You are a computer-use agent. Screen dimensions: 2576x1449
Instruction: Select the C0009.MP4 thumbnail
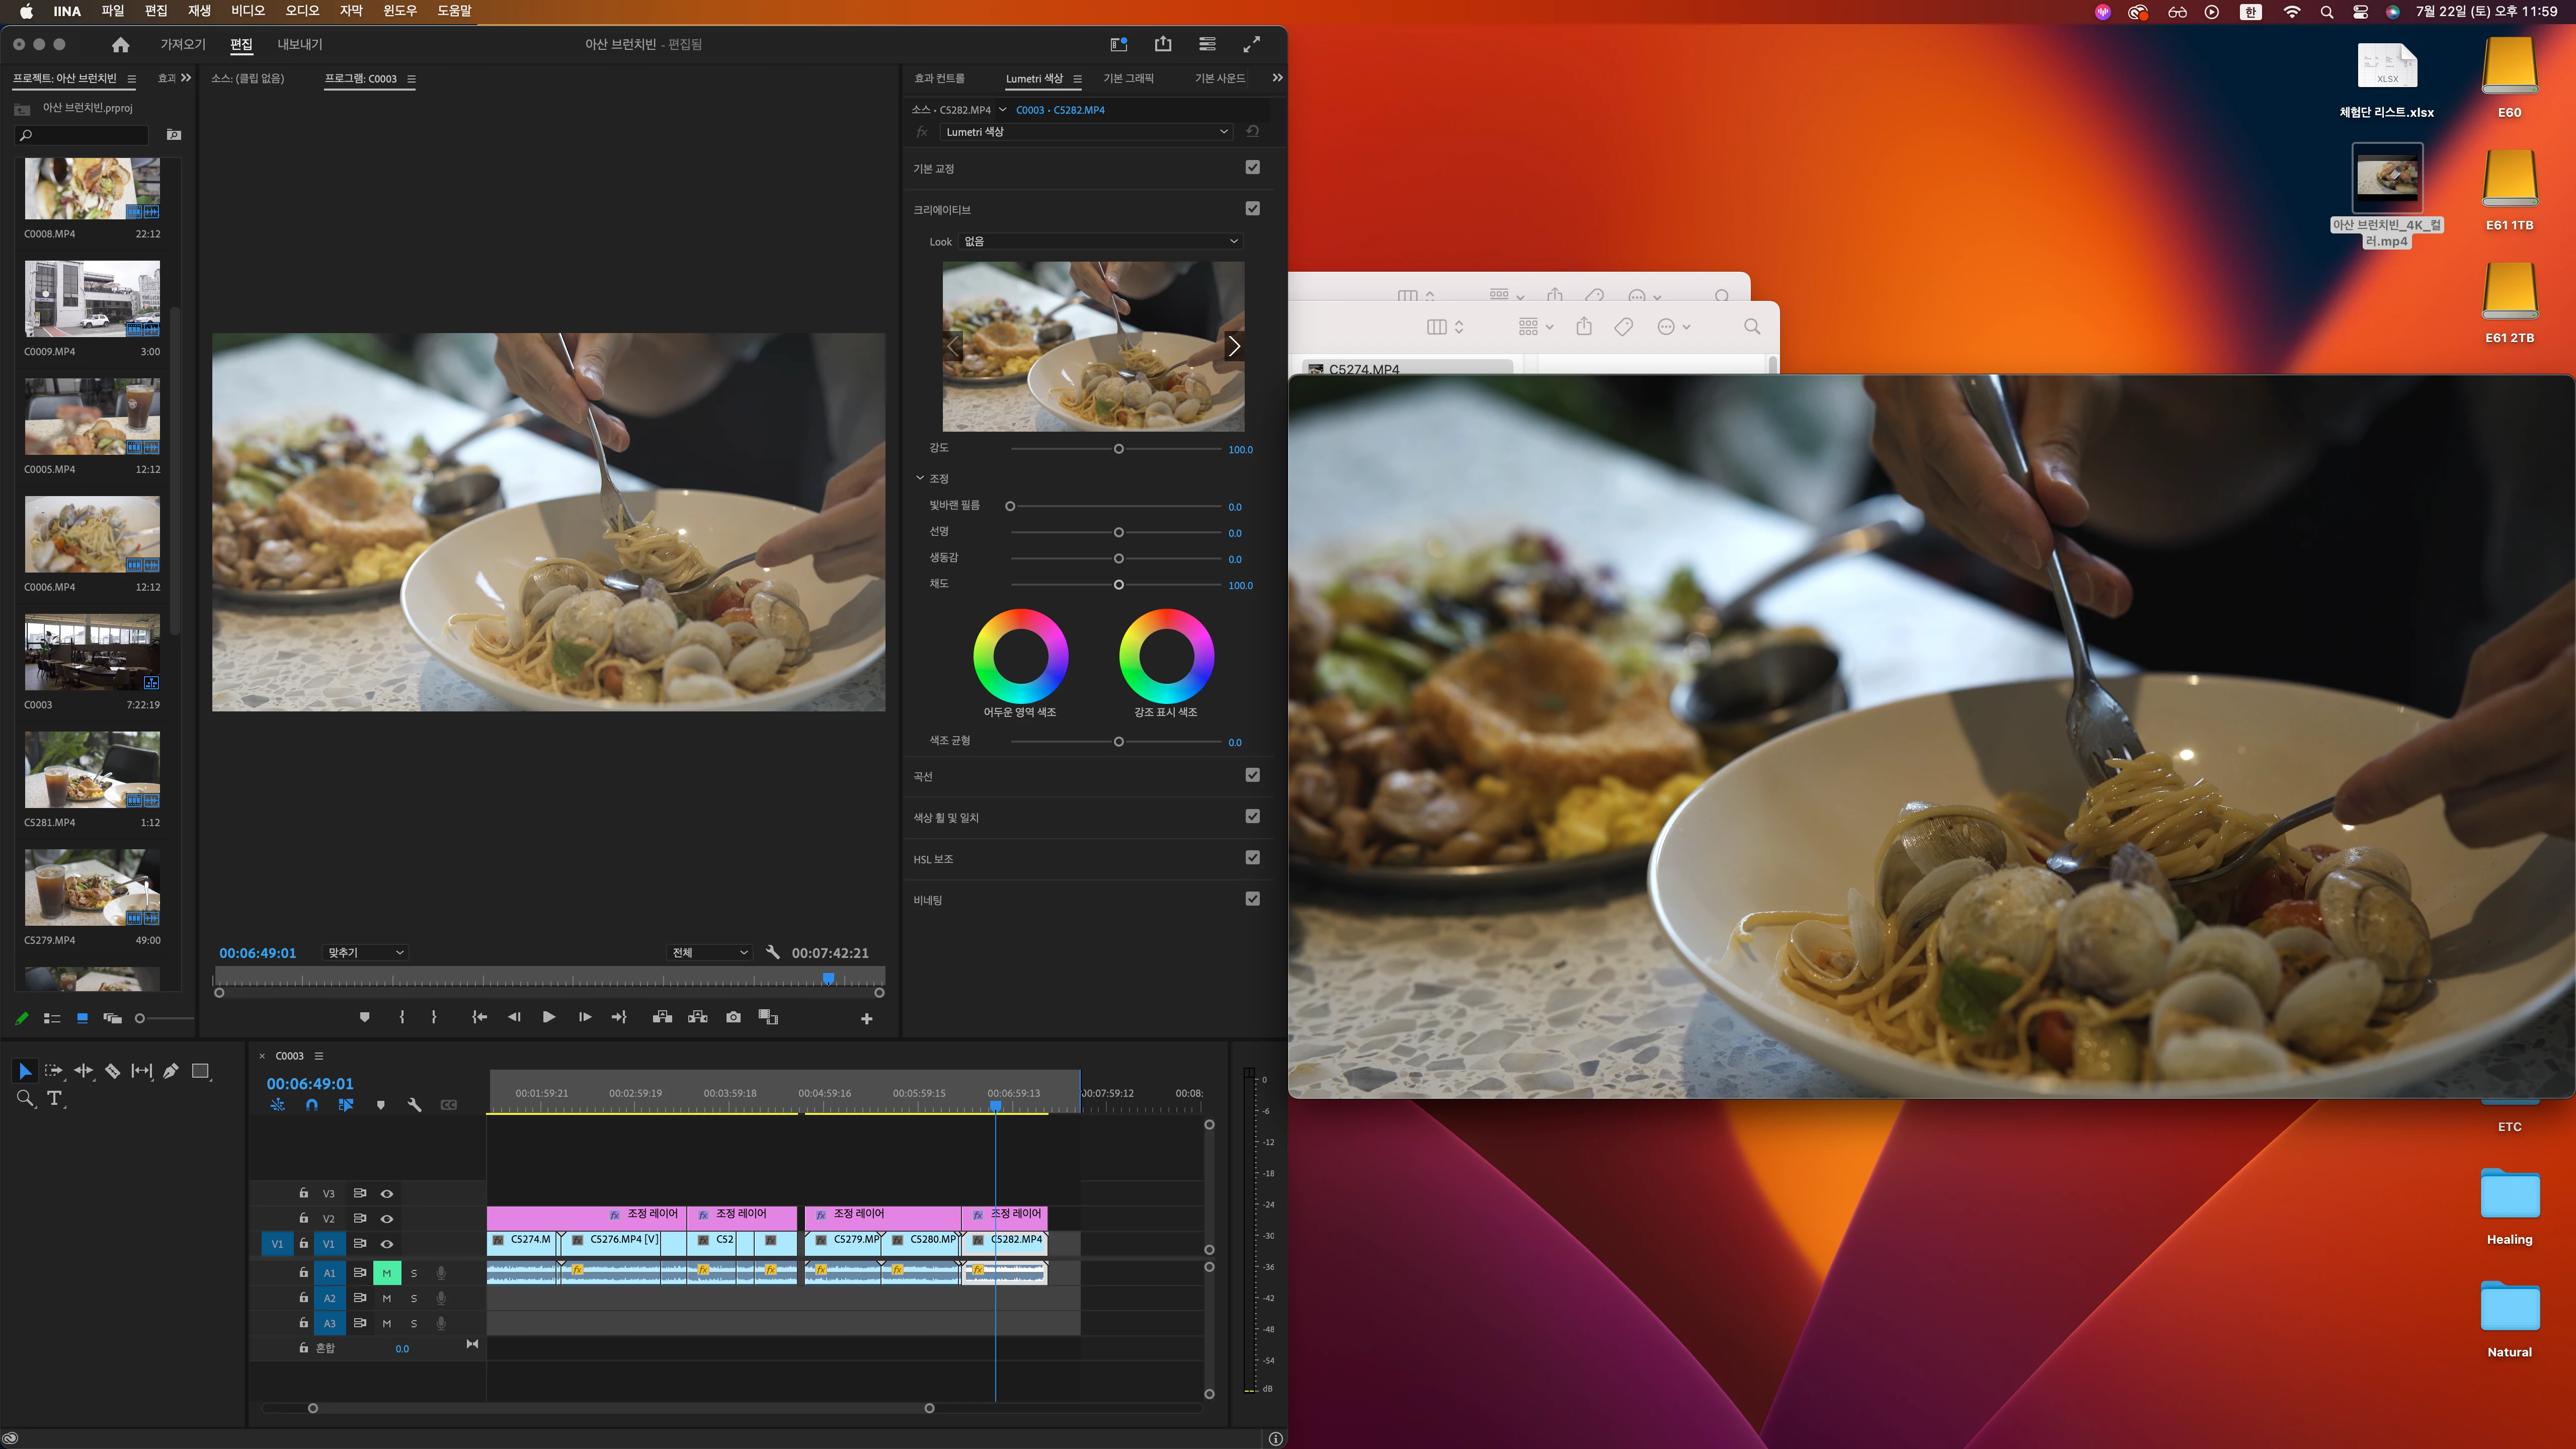click(92, 298)
